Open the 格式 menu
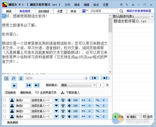Screen dimensions: 156x127 pos(96,5)
